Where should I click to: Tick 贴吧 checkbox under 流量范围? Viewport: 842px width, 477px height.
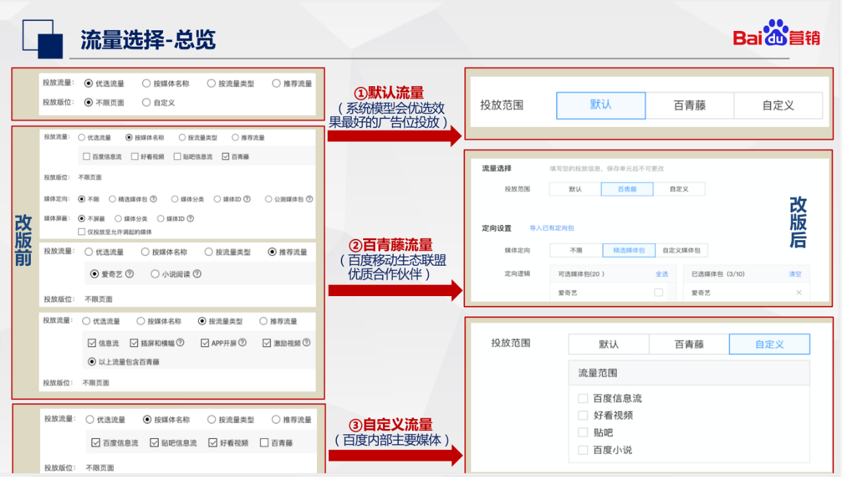click(x=582, y=433)
